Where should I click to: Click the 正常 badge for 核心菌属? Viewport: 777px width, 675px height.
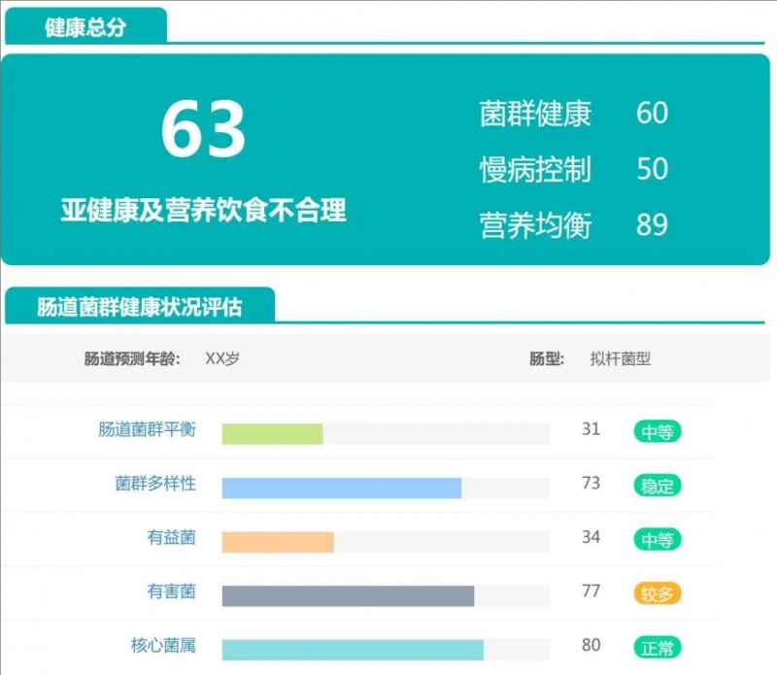click(x=657, y=647)
